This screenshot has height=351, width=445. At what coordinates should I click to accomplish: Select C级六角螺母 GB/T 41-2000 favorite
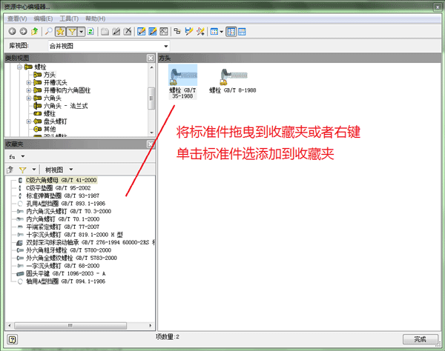(62, 180)
